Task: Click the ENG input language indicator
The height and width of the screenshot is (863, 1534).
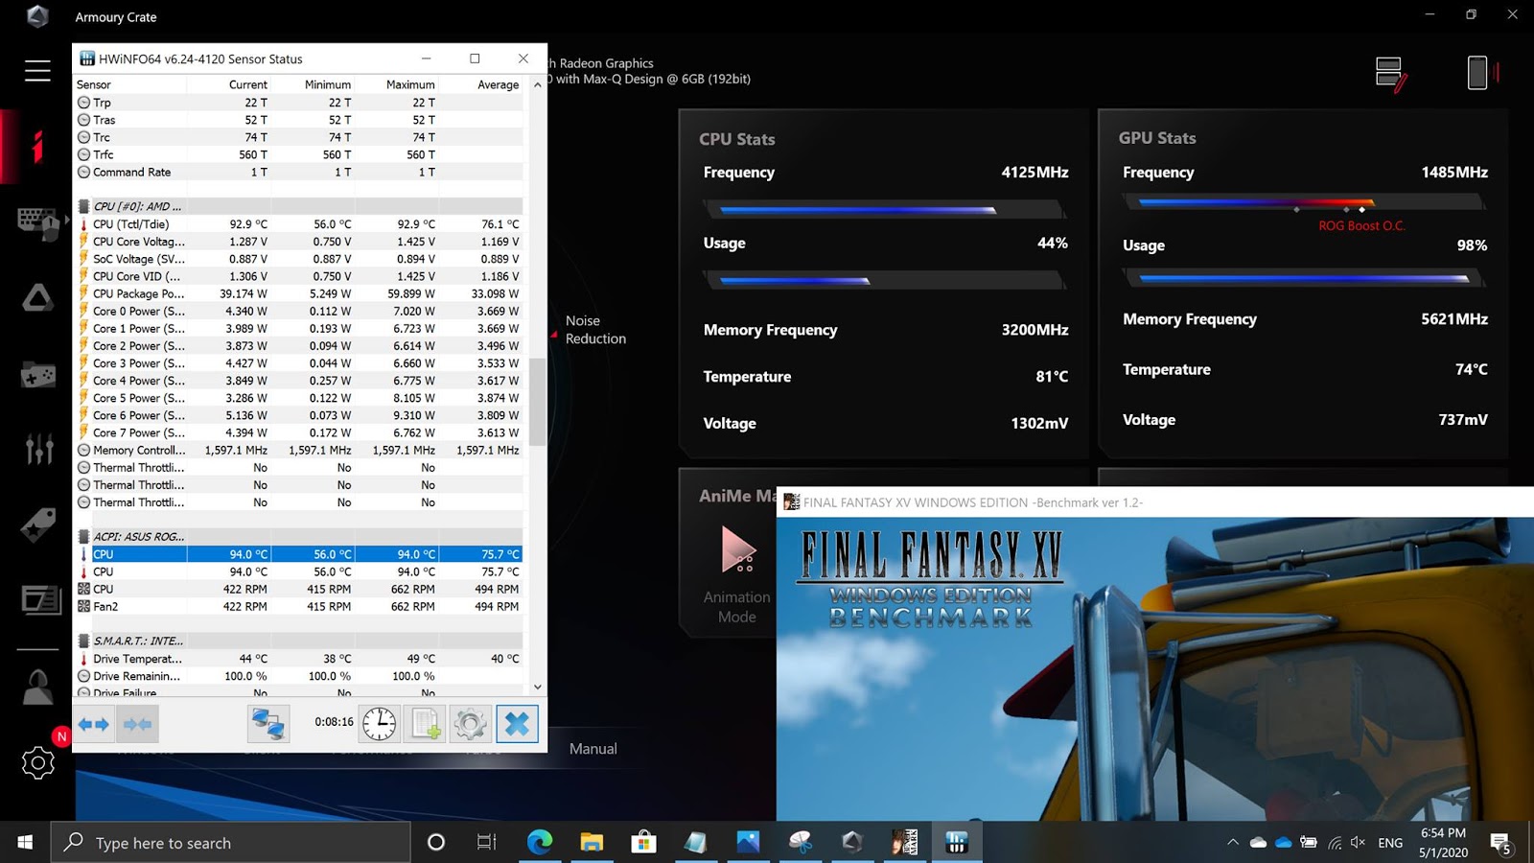Action: point(1390,843)
